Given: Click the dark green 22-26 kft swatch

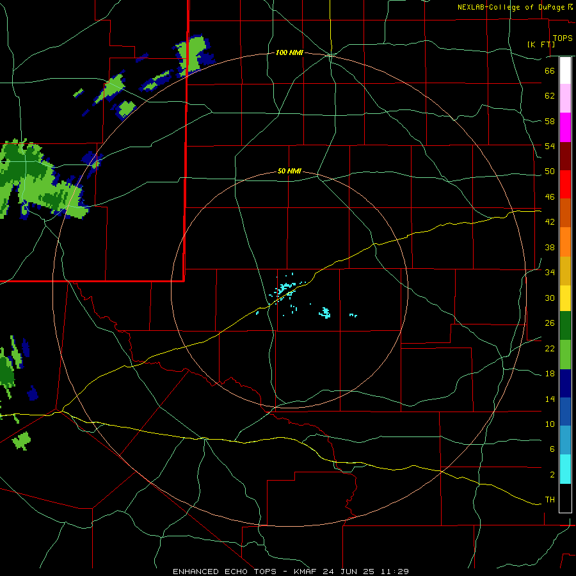Looking at the screenshot, I should point(565,326).
